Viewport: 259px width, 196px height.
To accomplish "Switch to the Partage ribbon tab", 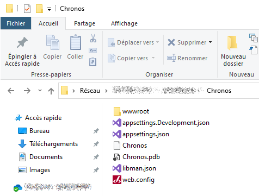I will 84,23.
